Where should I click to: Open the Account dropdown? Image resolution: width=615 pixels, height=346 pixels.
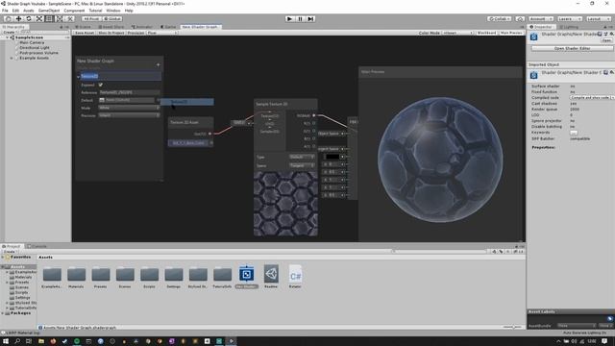(x=541, y=18)
